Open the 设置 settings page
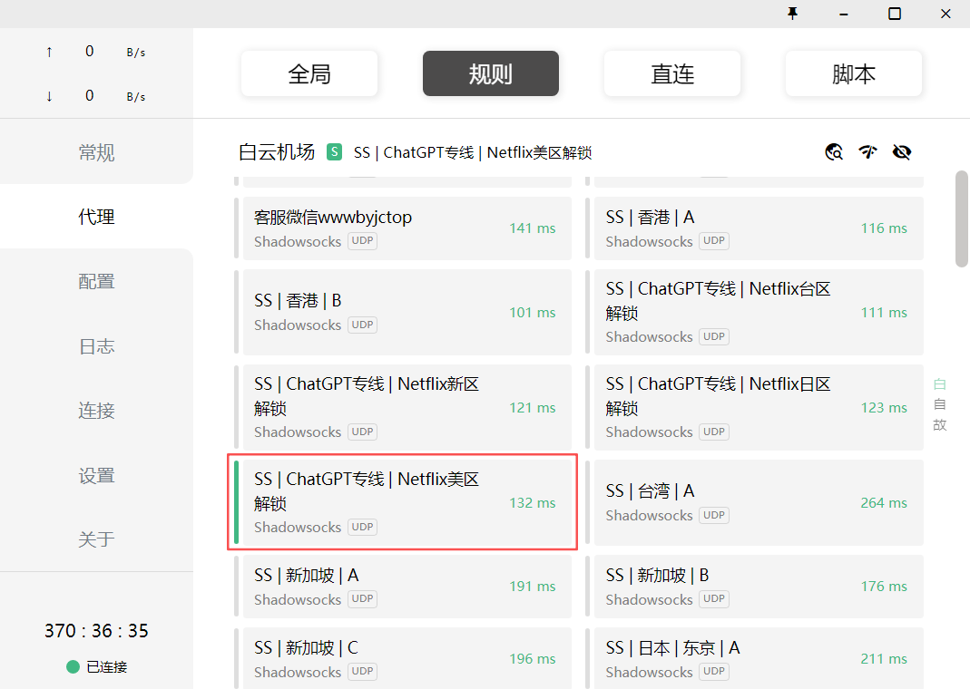Viewport: 970px width, 689px height. [x=96, y=475]
